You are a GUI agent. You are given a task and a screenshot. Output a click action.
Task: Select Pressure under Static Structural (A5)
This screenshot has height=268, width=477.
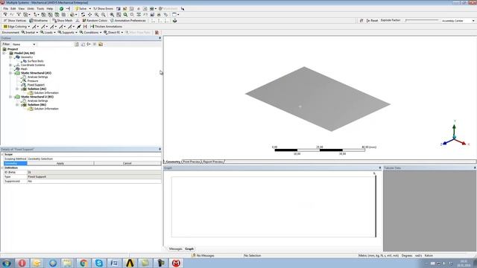33,81
